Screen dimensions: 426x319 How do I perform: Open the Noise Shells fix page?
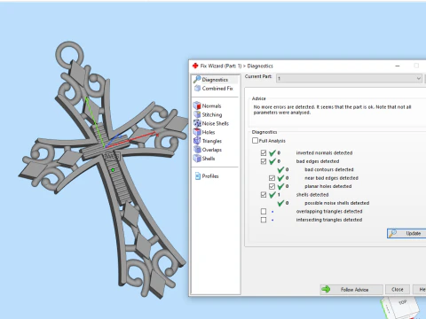[x=211, y=123]
